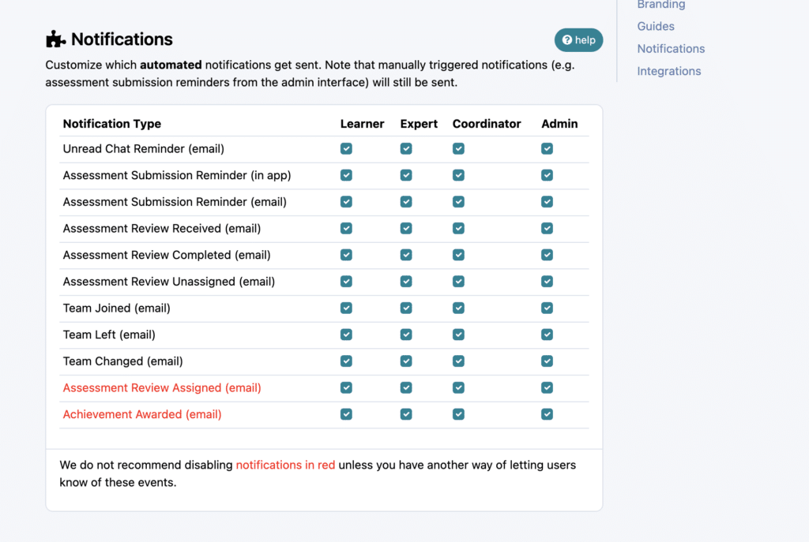Go to the Guides sidebar link
809x542 pixels.
tap(656, 26)
